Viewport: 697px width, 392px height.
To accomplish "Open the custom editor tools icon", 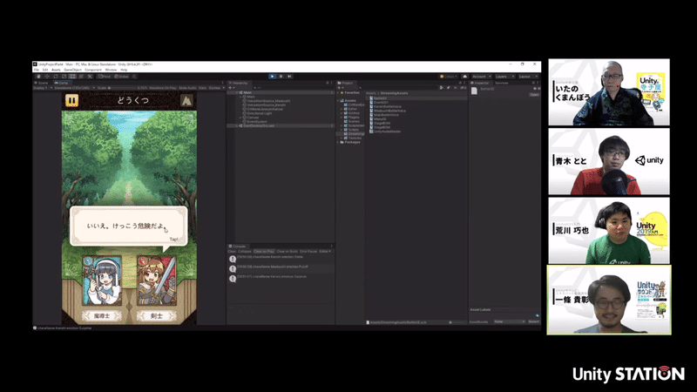I will [x=90, y=77].
